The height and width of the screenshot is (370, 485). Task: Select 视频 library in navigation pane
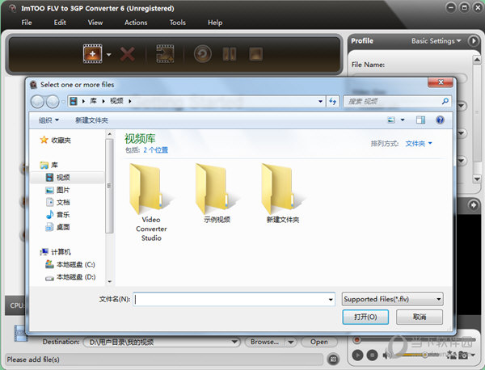point(58,178)
